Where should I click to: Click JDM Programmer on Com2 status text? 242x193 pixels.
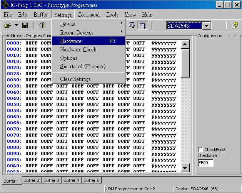pyautogui.click(x=130, y=189)
